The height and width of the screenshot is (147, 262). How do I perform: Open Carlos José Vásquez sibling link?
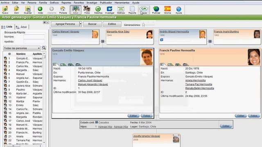pos(90,80)
